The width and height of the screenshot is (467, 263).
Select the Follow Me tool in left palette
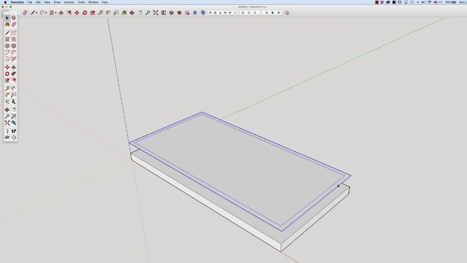pos(14,74)
